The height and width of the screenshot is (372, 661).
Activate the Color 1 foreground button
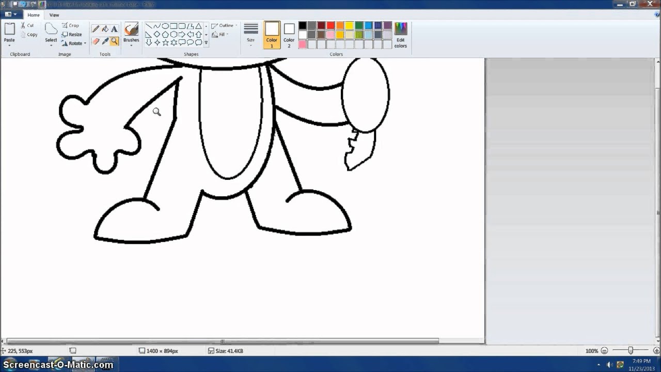(x=272, y=35)
